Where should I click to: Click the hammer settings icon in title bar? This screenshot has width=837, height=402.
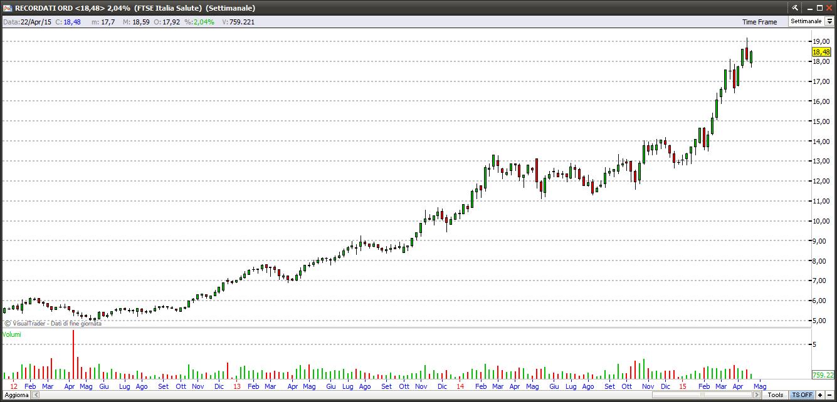794,8
